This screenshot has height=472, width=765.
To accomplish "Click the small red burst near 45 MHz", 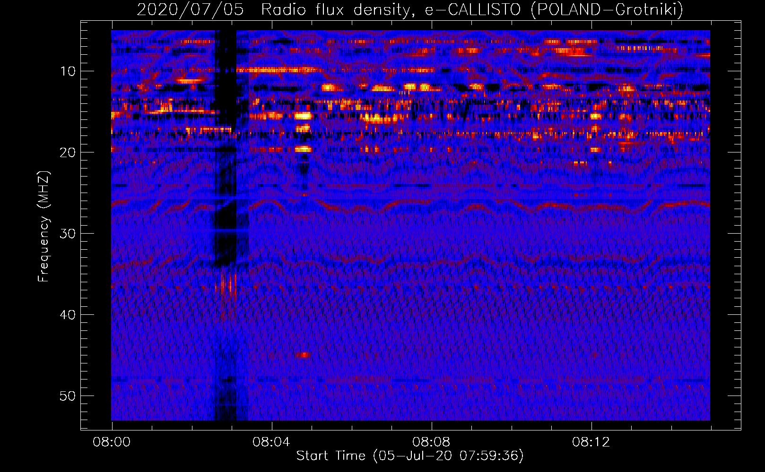I will click(303, 355).
